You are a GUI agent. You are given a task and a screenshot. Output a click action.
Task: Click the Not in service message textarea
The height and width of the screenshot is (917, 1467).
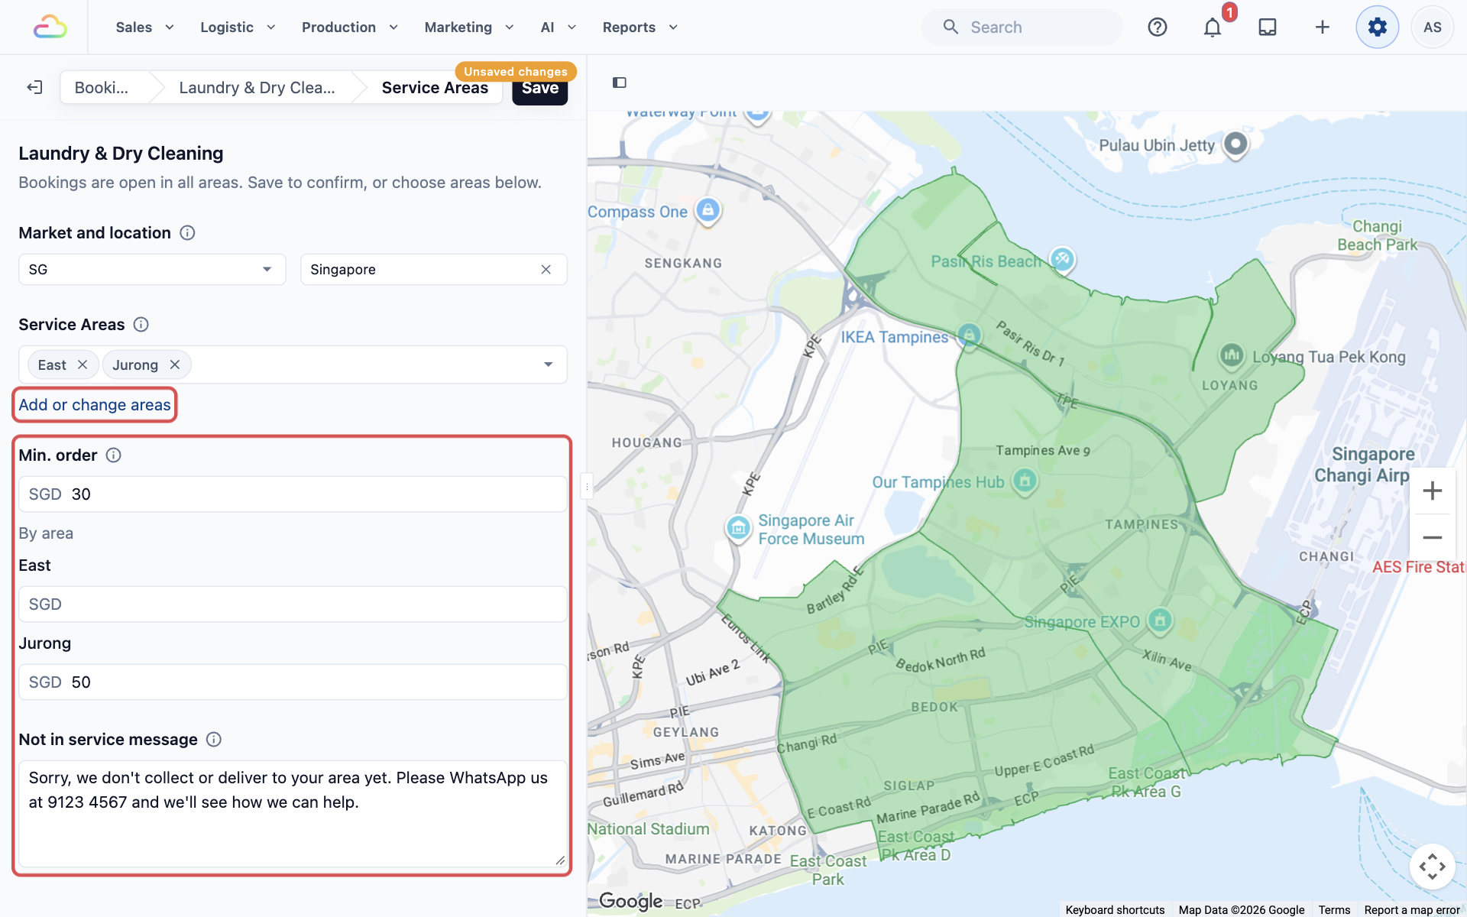pyautogui.click(x=293, y=814)
